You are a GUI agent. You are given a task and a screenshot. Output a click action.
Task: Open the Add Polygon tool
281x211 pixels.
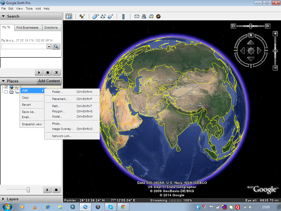point(95,16)
